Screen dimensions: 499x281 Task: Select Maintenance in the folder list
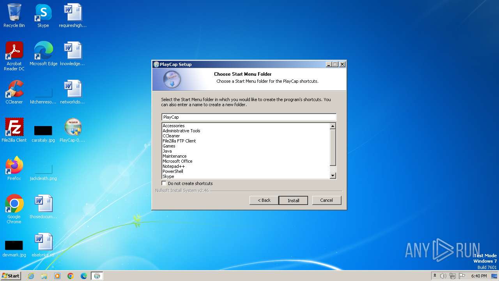click(x=174, y=156)
